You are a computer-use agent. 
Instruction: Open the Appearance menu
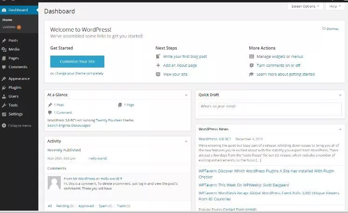(x=19, y=78)
